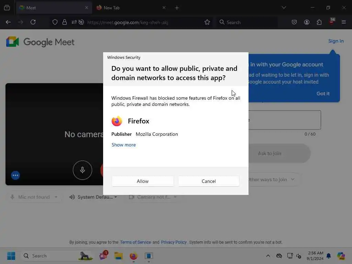Click the volume tray icon
The width and height of the screenshot is (352, 264).
(x=299, y=256)
